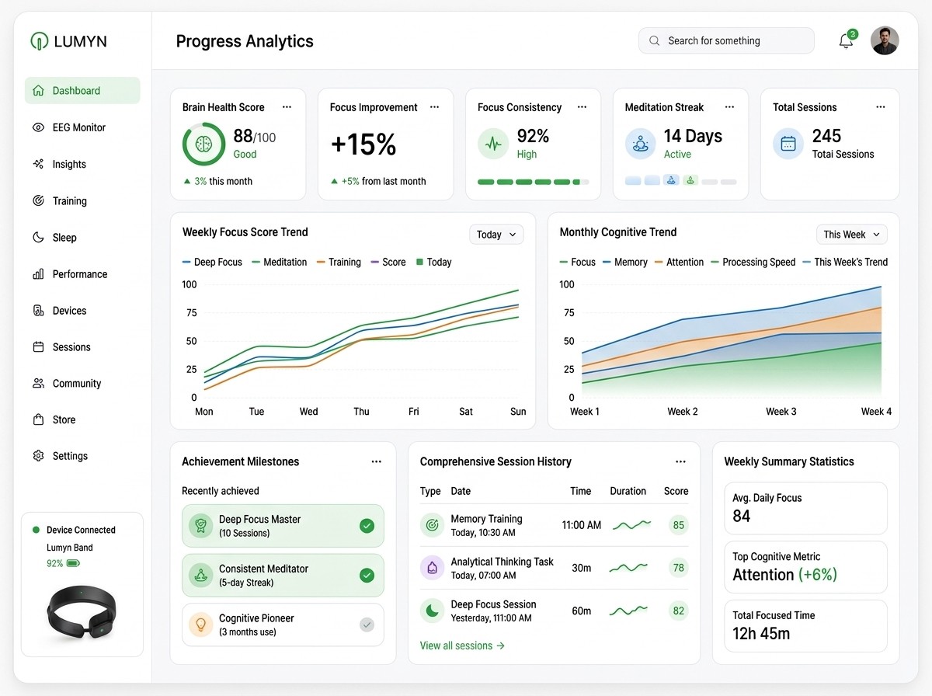Open Comprehensive Session History options menu
Screen dimensions: 932x696
(680, 461)
